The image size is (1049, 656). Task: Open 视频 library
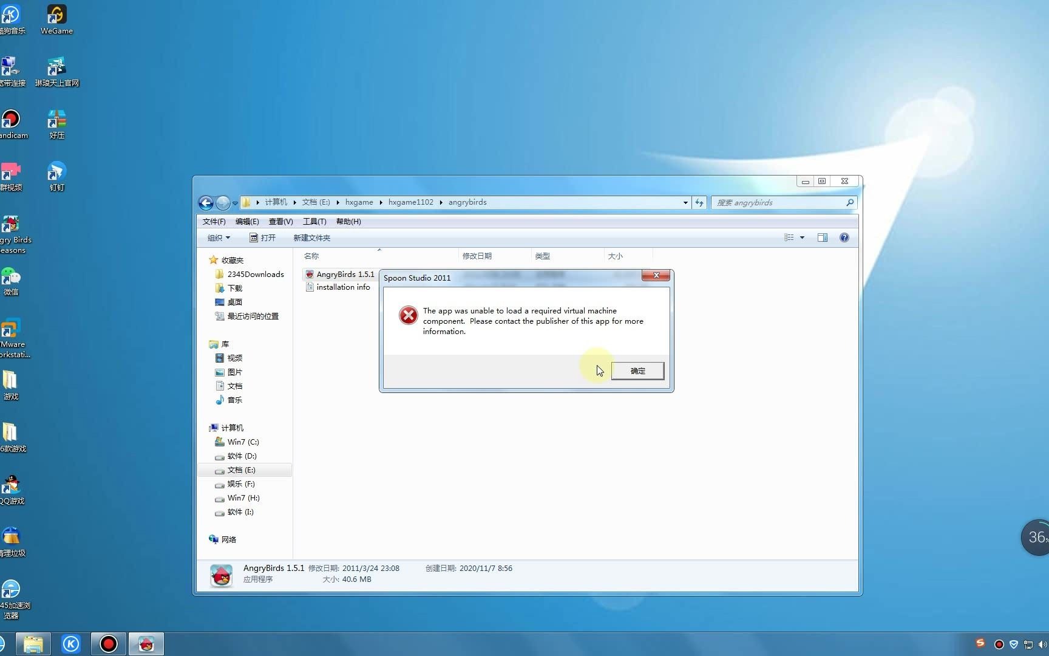(229, 358)
